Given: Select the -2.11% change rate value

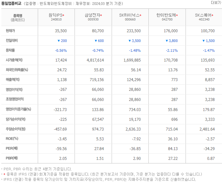Looking at the screenshot, I should (x=172, y=50).
